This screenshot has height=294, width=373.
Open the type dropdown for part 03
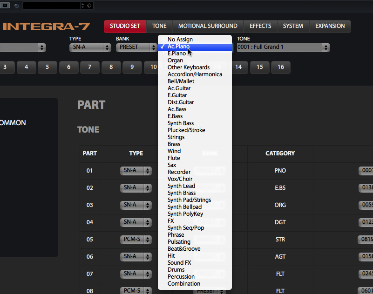[136, 205]
